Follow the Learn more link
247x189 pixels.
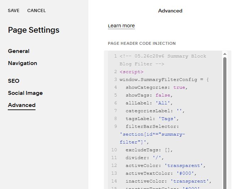(121, 26)
